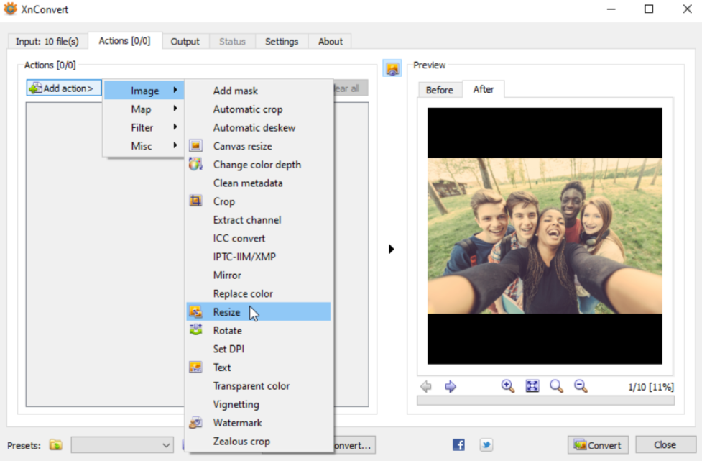Image resolution: width=702 pixels, height=461 pixels.
Task: Switch to the Before preview tab
Action: pyautogui.click(x=439, y=90)
